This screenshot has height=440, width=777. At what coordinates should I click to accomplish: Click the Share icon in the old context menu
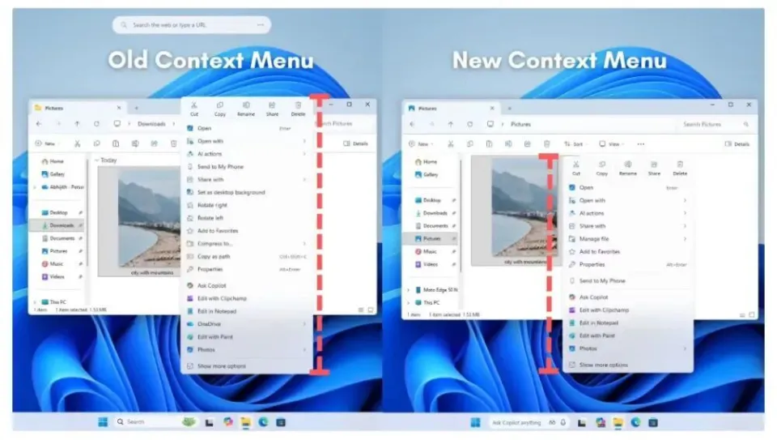point(272,107)
